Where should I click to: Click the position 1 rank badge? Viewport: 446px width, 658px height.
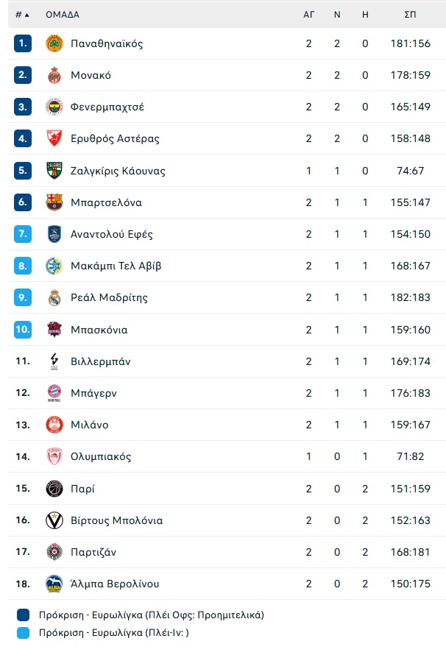pos(23,43)
